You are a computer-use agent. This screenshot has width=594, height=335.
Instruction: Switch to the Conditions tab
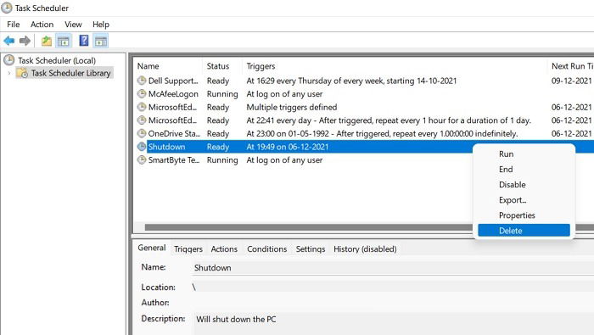pyautogui.click(x=266, y=249)
